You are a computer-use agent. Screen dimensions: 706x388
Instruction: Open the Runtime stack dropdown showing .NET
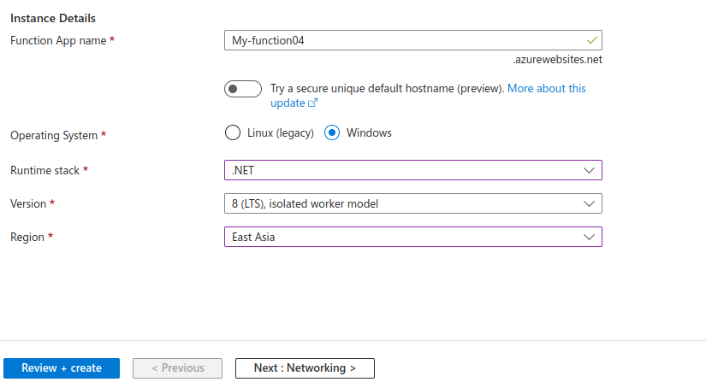411,171
